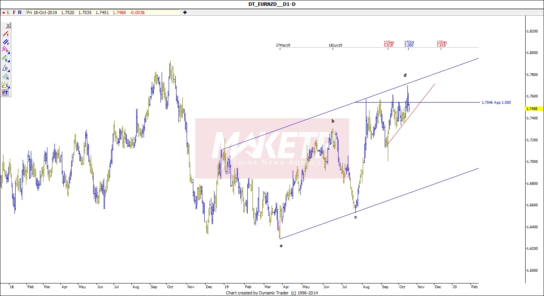This screenshot has height=296, width=544.
Task: Click the plus icon beside the data bar
Action: 185,13
